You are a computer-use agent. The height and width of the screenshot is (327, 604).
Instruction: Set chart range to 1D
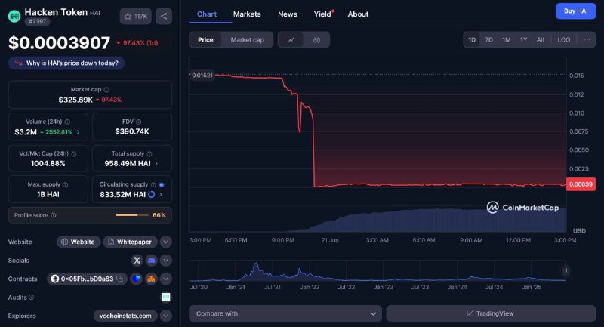[x=472, y=40]
